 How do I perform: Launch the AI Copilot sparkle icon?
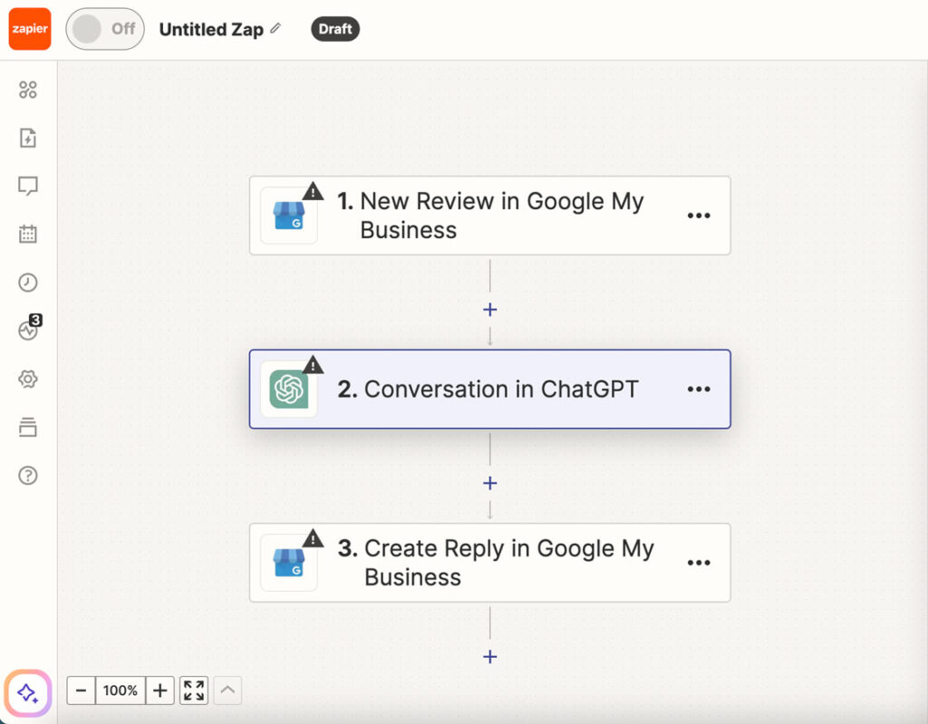click(x=27, y=692)
